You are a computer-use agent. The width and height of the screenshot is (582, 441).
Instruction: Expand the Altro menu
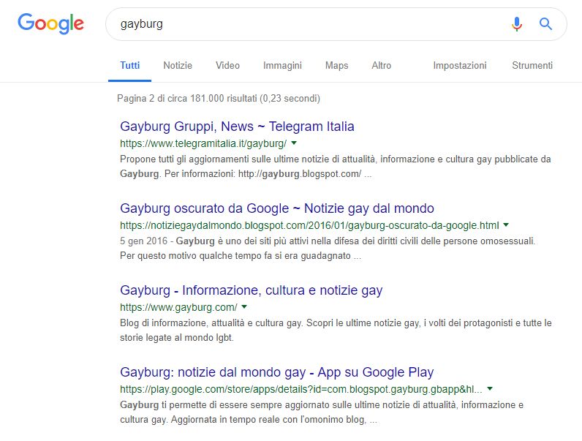[x=381, y=65]
